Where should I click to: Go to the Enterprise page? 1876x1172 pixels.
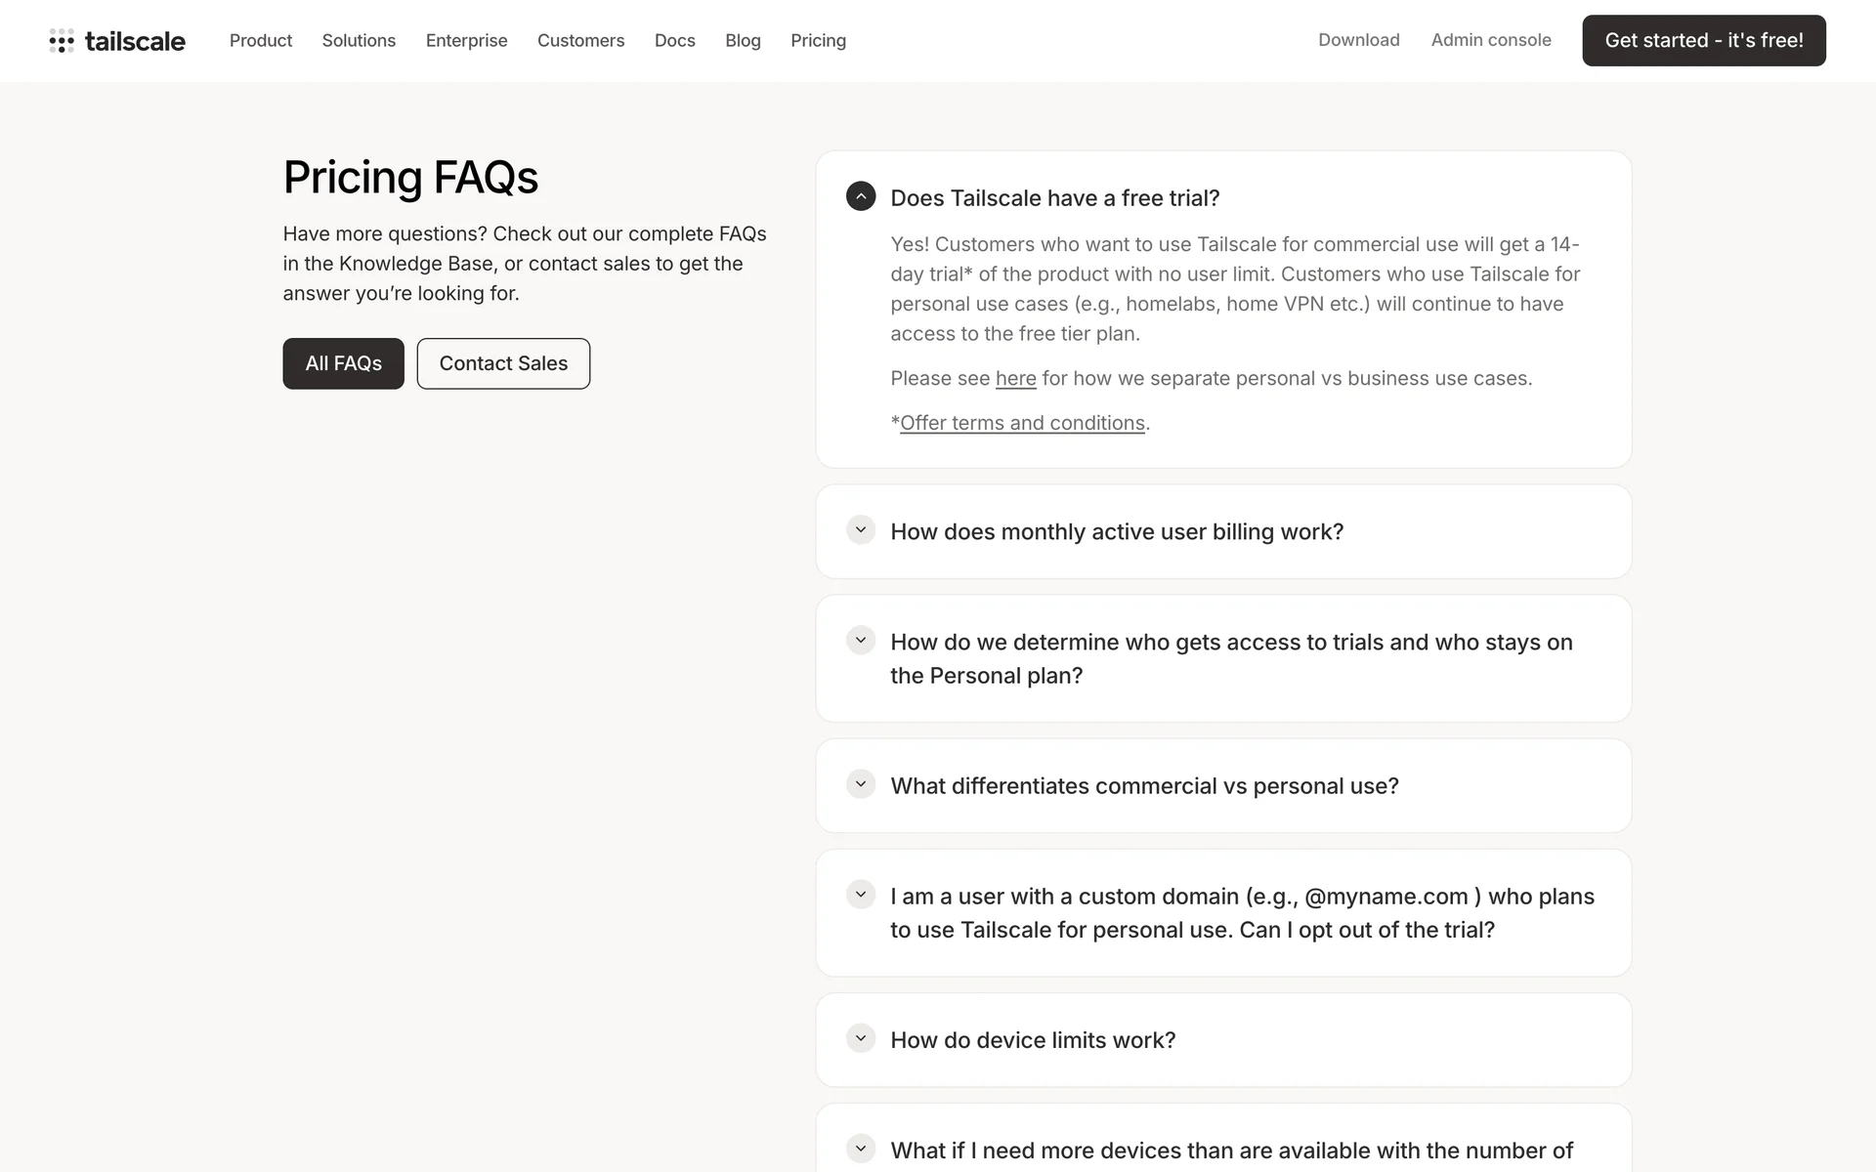tap(466, 41)
